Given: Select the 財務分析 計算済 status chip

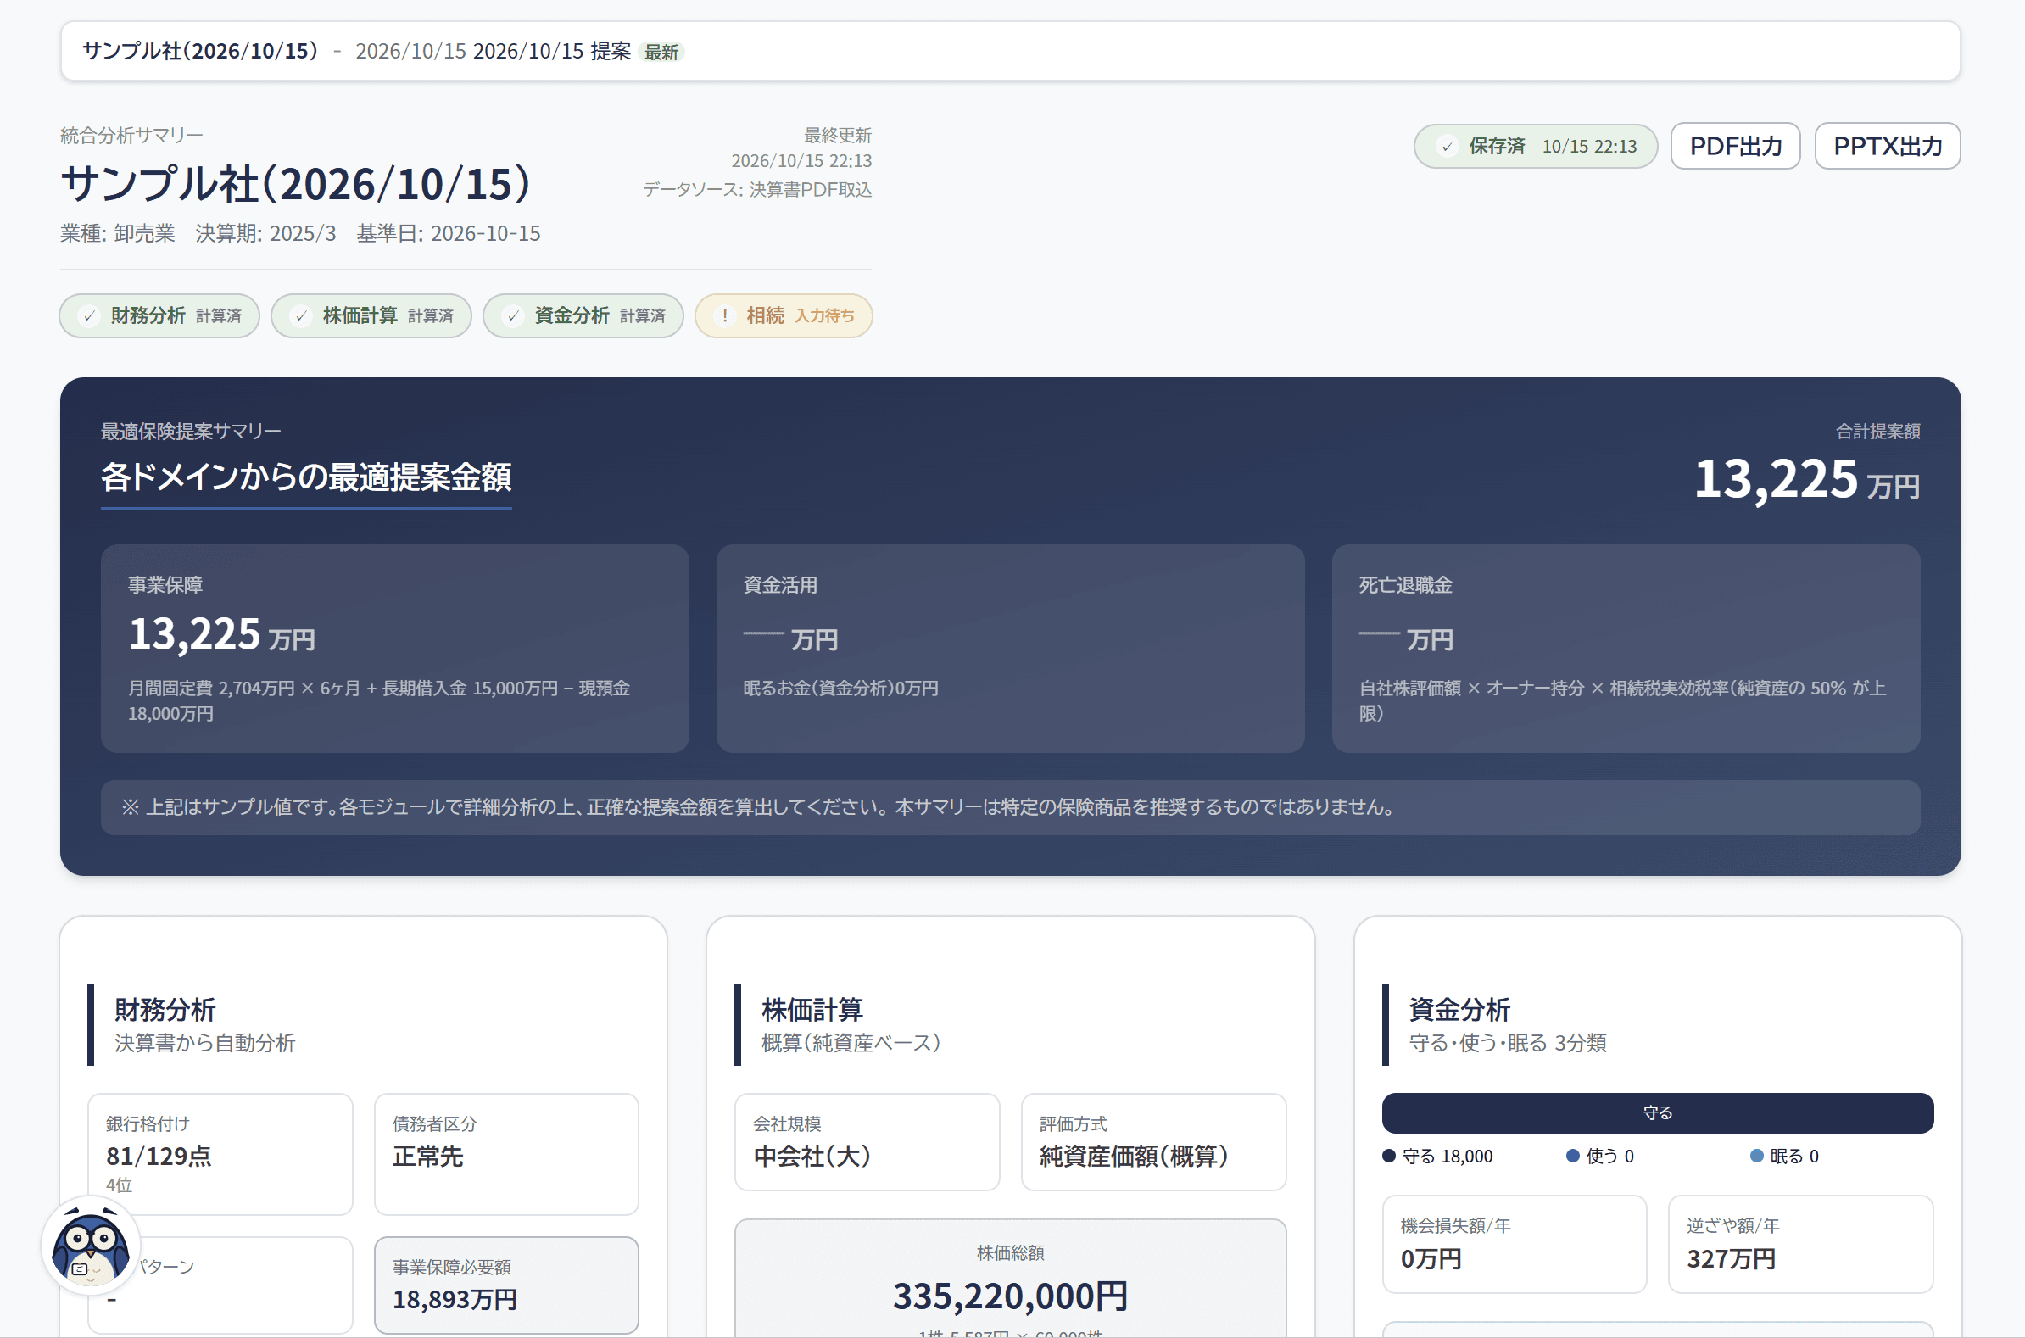Looking at the screenshot, I should point(159,315).
